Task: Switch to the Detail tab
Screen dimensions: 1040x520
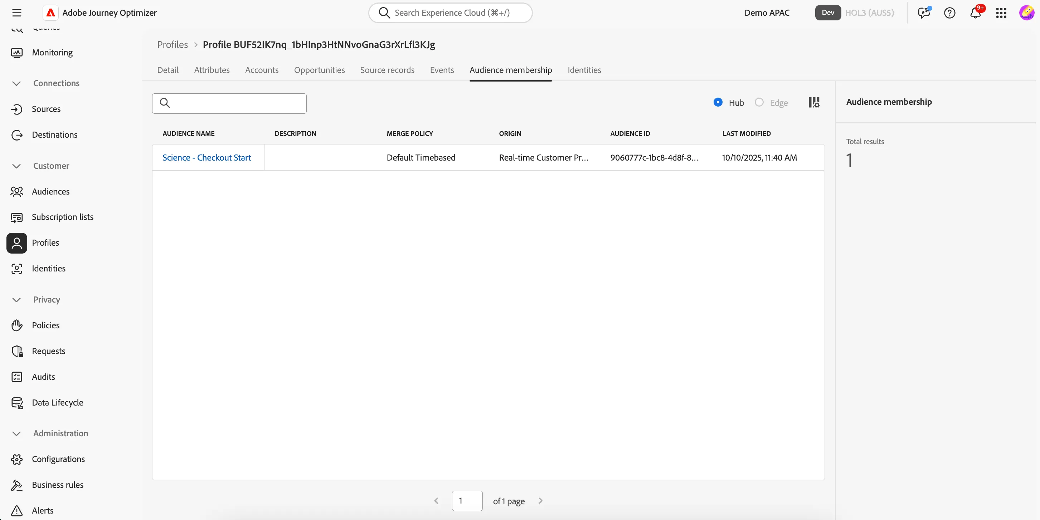Action: click(x=168, y=70)
